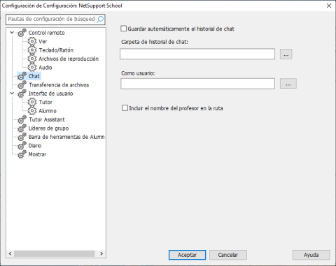Select Tutor under Interfaz de usuario
Screen dimensions: 336x266
[x=45, y=102]
